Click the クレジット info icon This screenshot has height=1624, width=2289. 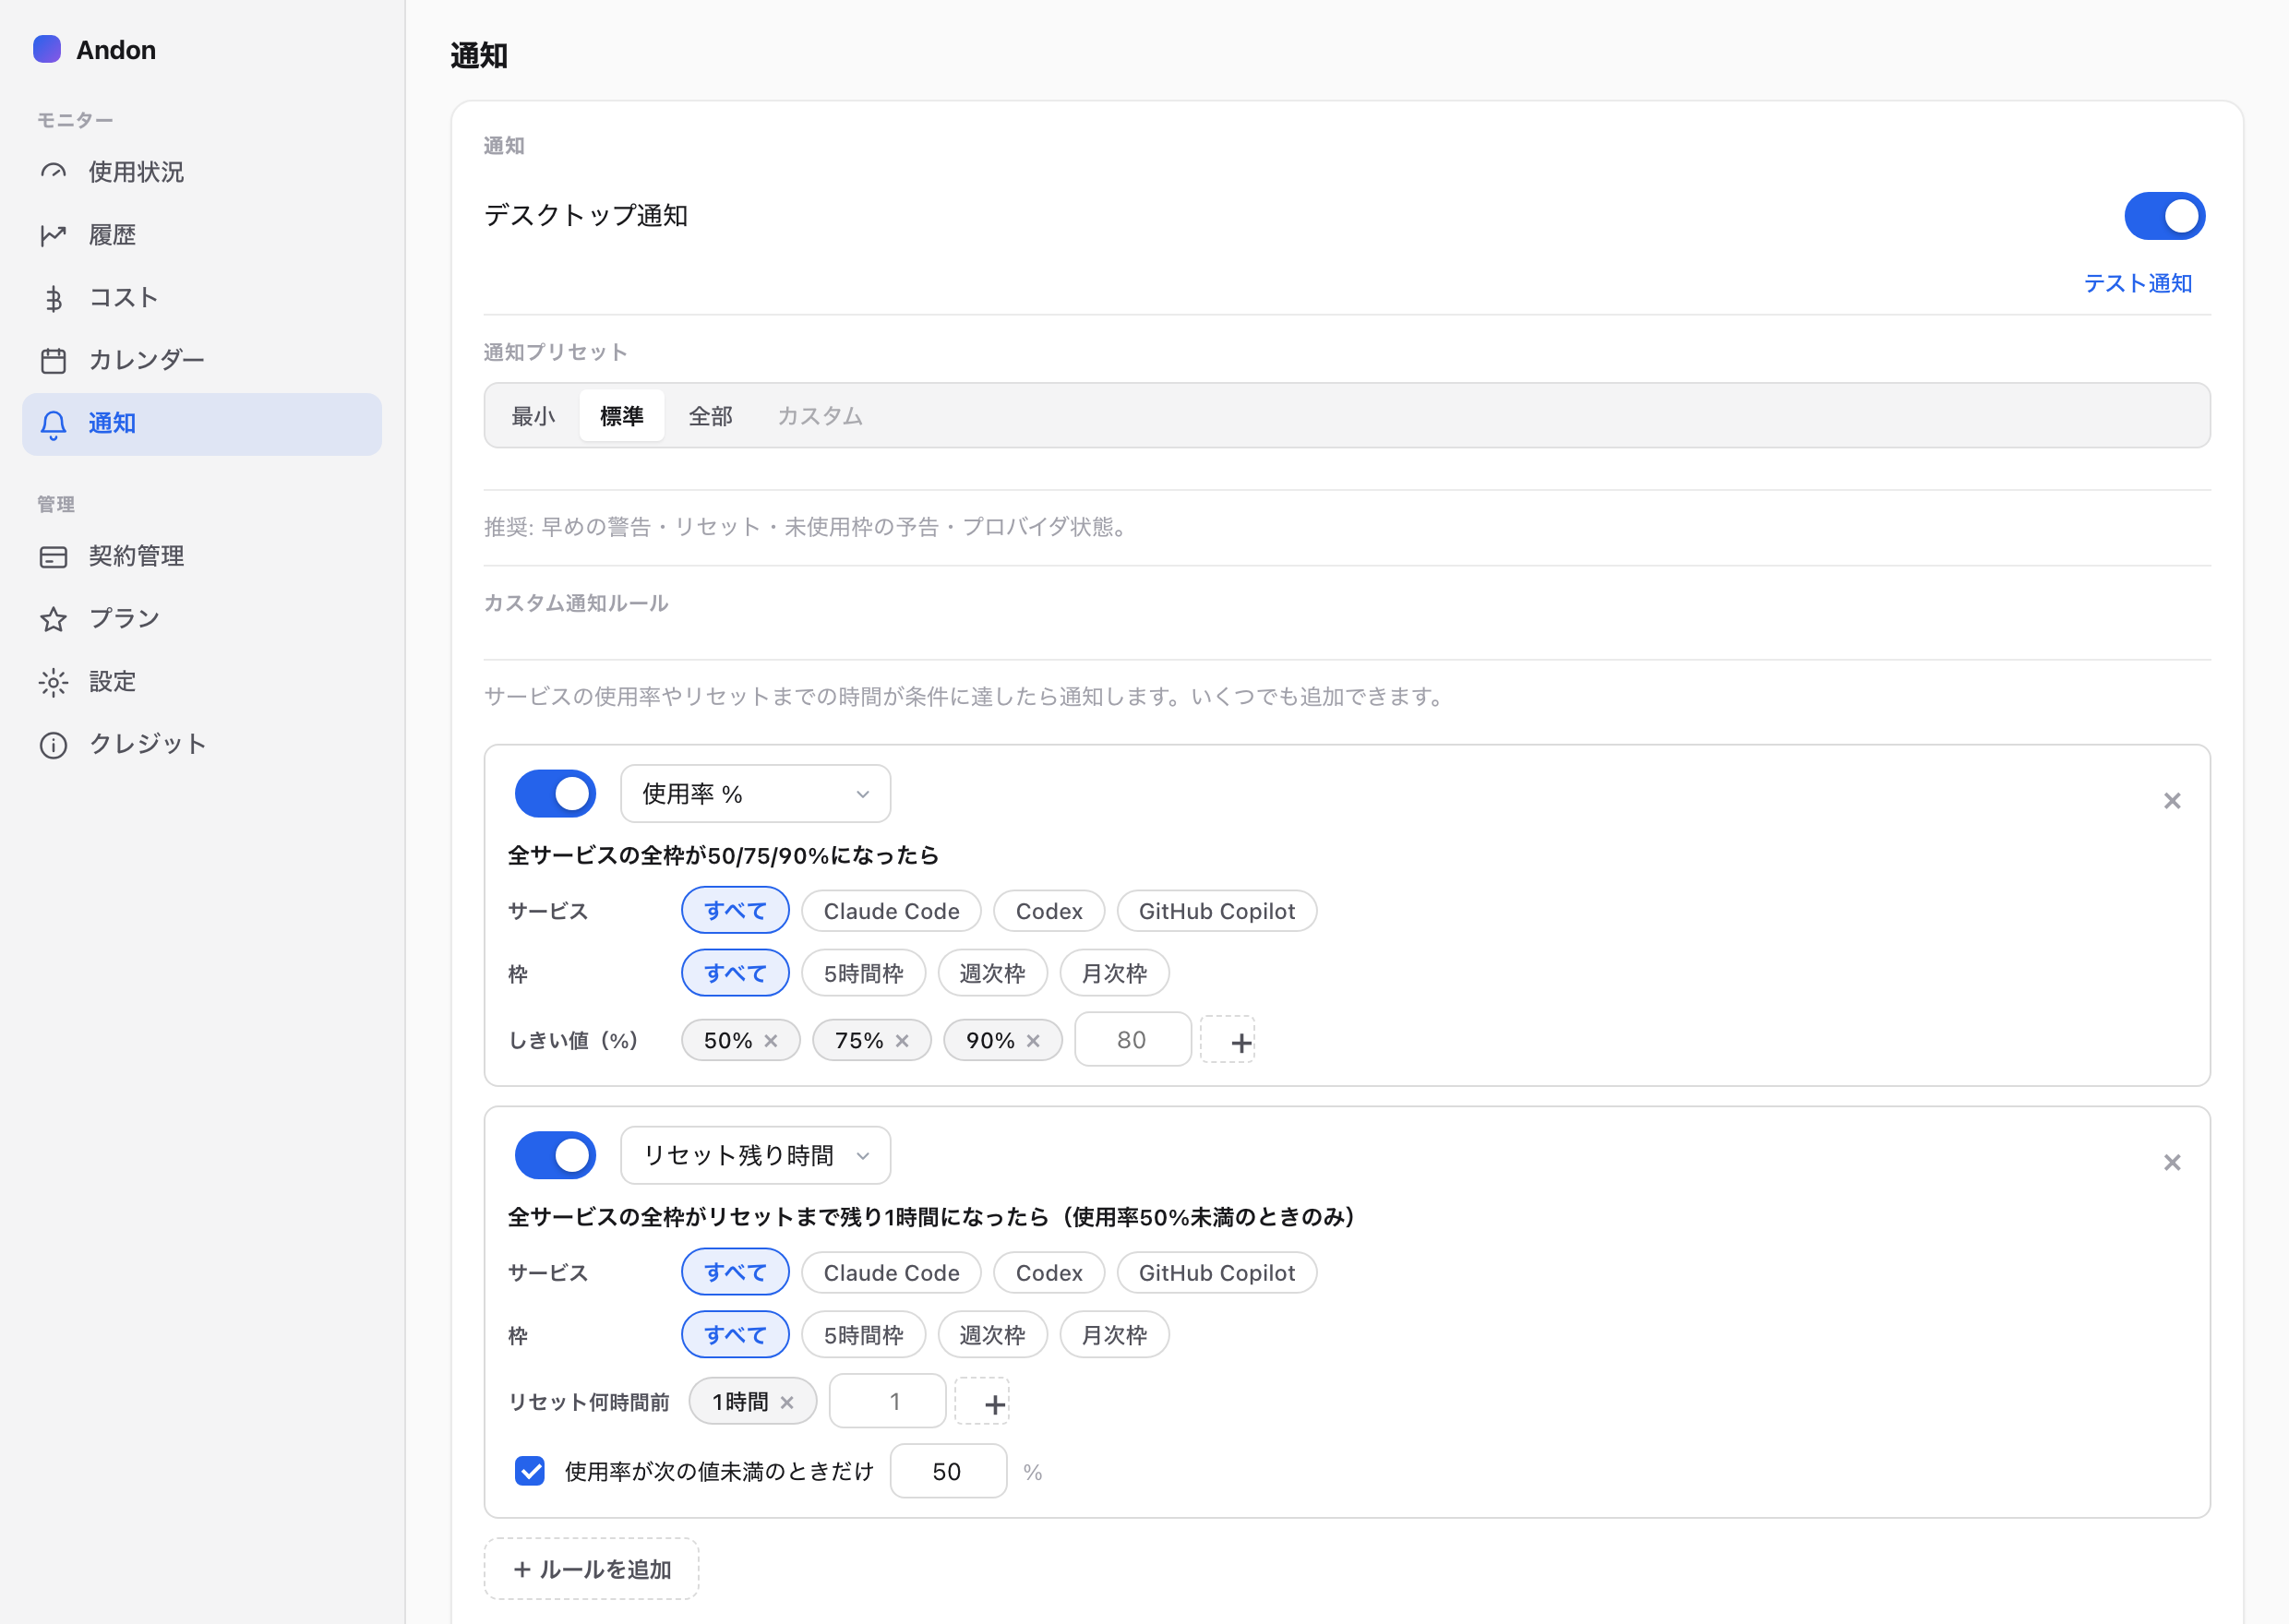tap(53, 745)
